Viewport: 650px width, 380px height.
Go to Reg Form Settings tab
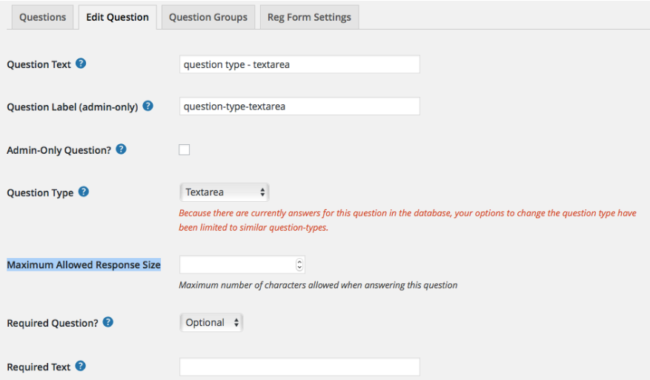click(x=309, y=17)
